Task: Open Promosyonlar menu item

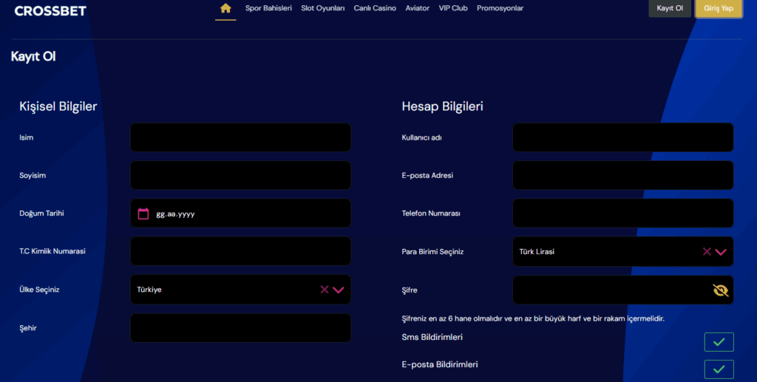Action: pos(500,8)
